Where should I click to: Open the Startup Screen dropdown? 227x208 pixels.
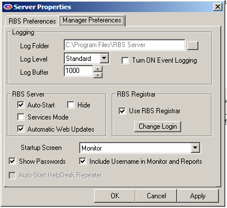[x=195, y=148]
